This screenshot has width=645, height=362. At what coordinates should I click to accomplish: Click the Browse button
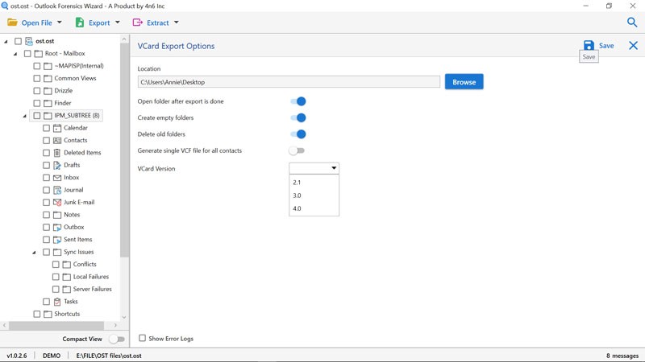(464, 82)
